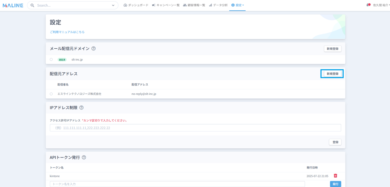This screenshot has width=390, height=187.
Task: Click the MALINE logo
Action: tap(13, 5)
